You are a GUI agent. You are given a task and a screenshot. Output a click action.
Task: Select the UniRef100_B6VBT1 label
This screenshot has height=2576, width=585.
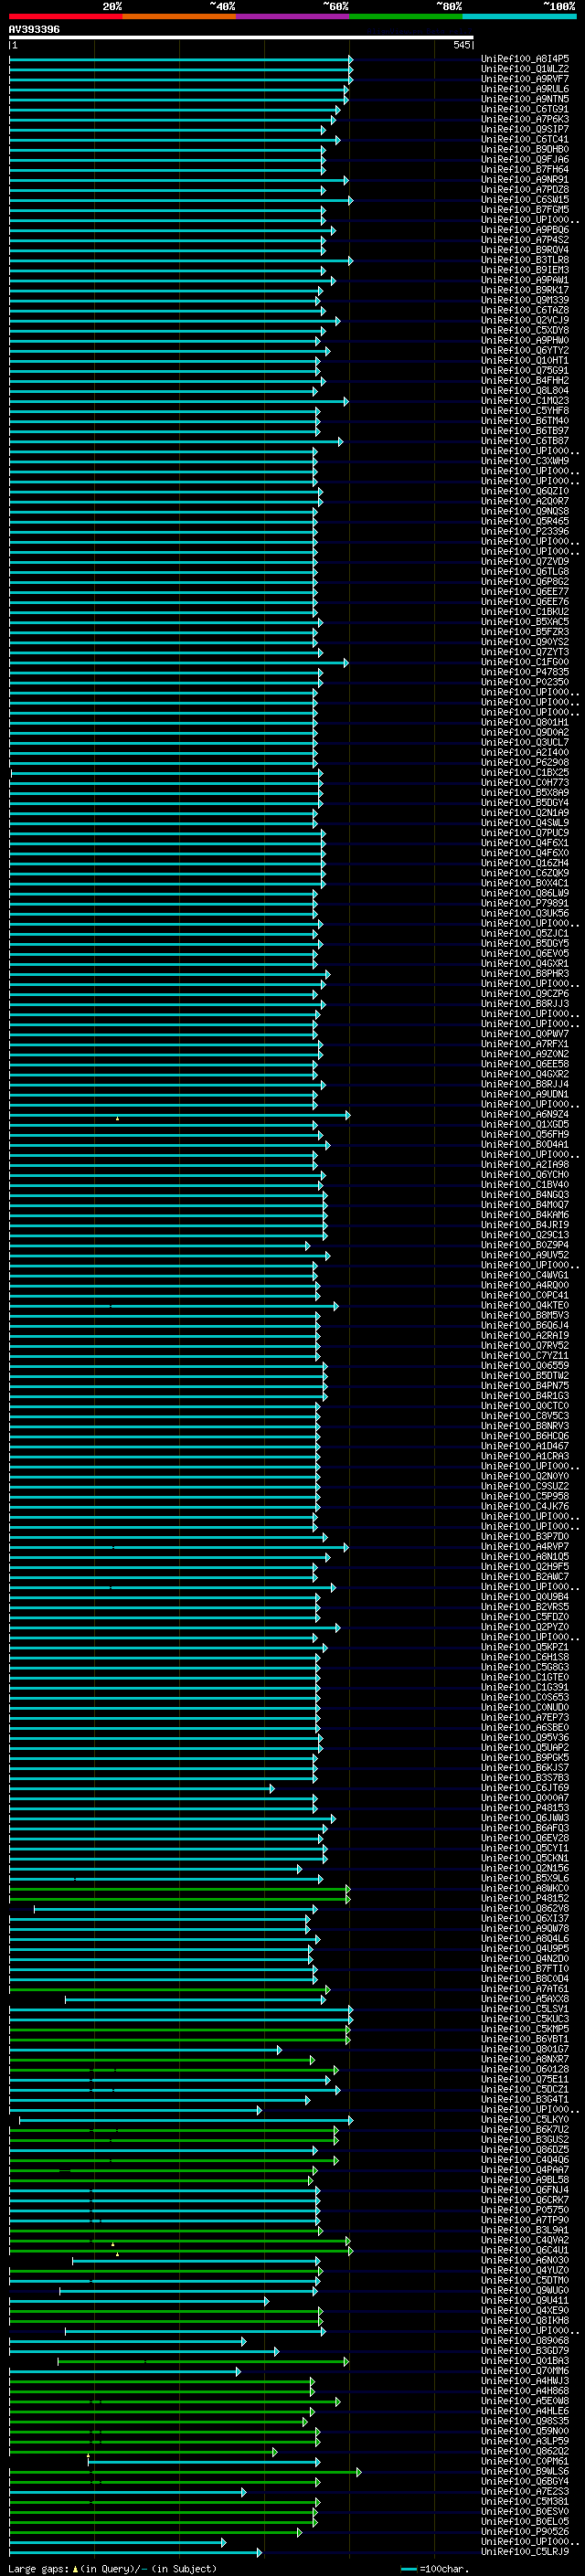point(525,2039)
